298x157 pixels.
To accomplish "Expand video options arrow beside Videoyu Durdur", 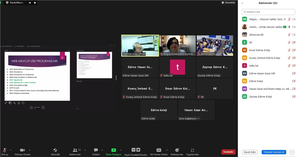I will (x=30, y=150).
